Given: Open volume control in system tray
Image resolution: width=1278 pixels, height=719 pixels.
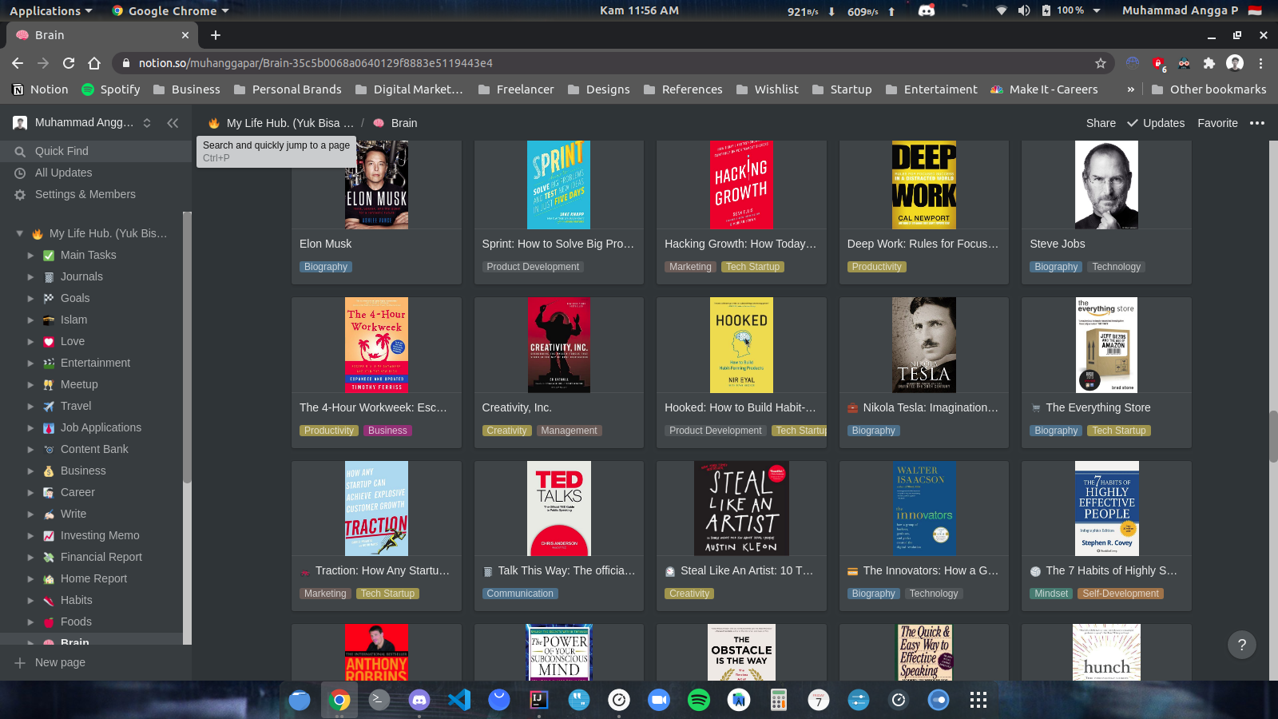Looking at the screenshot, I should click(x=1024, y=10).
